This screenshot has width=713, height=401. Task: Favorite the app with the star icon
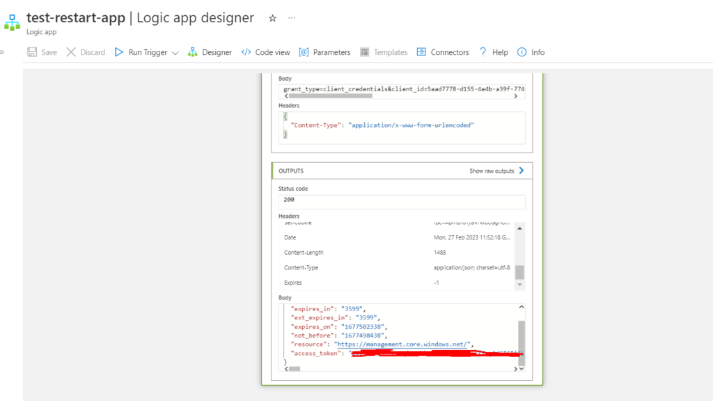tap(272, 18)
